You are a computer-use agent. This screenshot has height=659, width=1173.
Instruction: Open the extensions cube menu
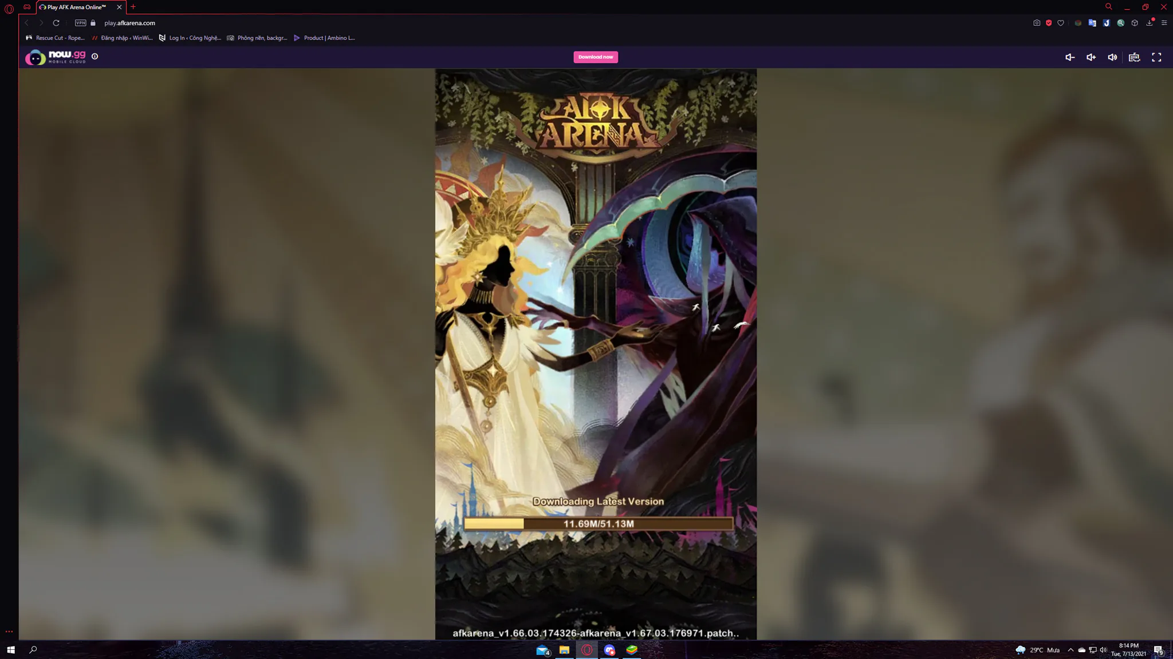1135,23
